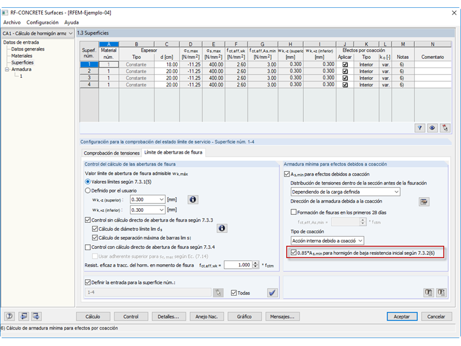Select row header for surface 2

tap(89, 71)
